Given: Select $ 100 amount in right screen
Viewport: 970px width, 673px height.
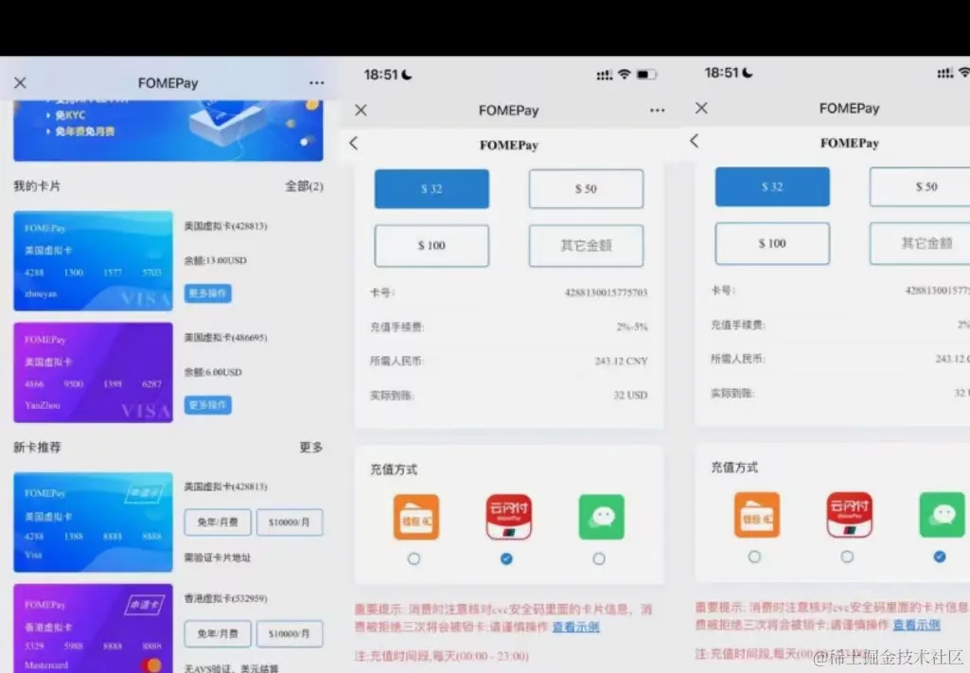Looking at the screenshot, I should click(x=772, y=243).
